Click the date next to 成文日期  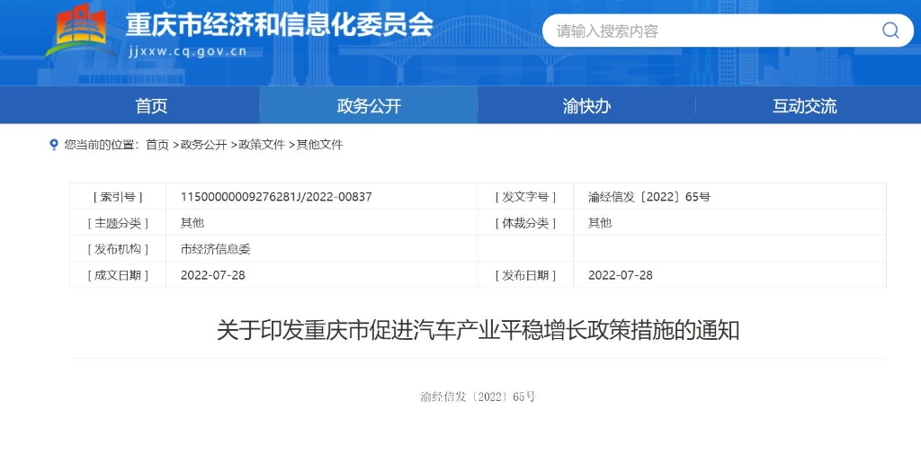click(x=212, y=275)
